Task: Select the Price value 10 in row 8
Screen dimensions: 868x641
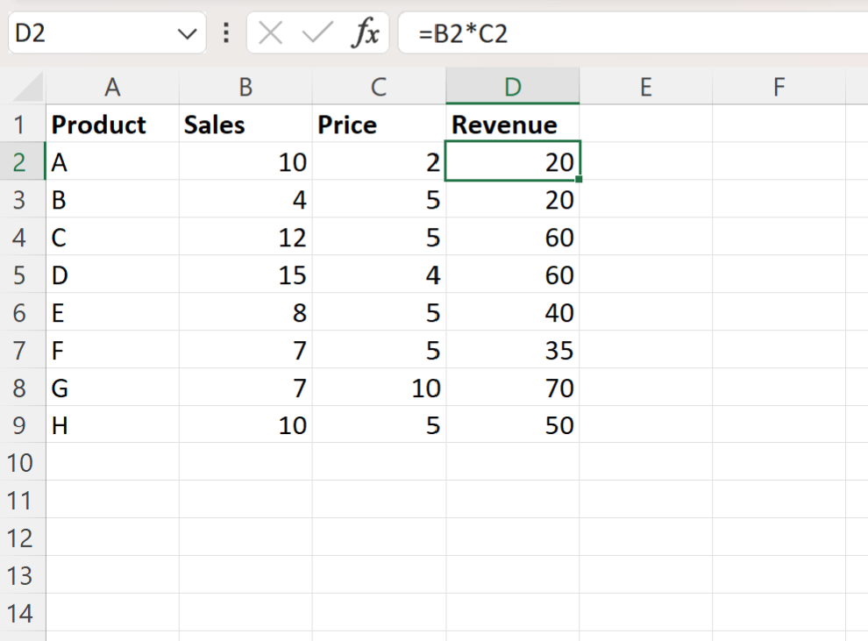Action: (x=379, y=388)
